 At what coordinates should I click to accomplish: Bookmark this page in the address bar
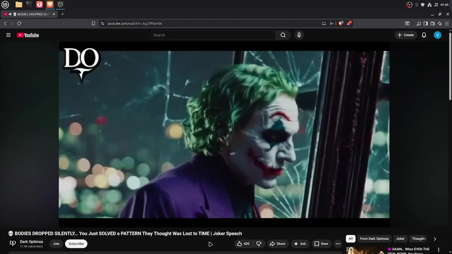[x=93, y=23]
